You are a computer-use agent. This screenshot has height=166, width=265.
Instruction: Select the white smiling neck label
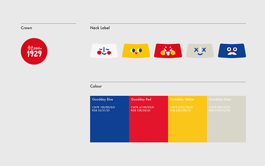point(104,50)
